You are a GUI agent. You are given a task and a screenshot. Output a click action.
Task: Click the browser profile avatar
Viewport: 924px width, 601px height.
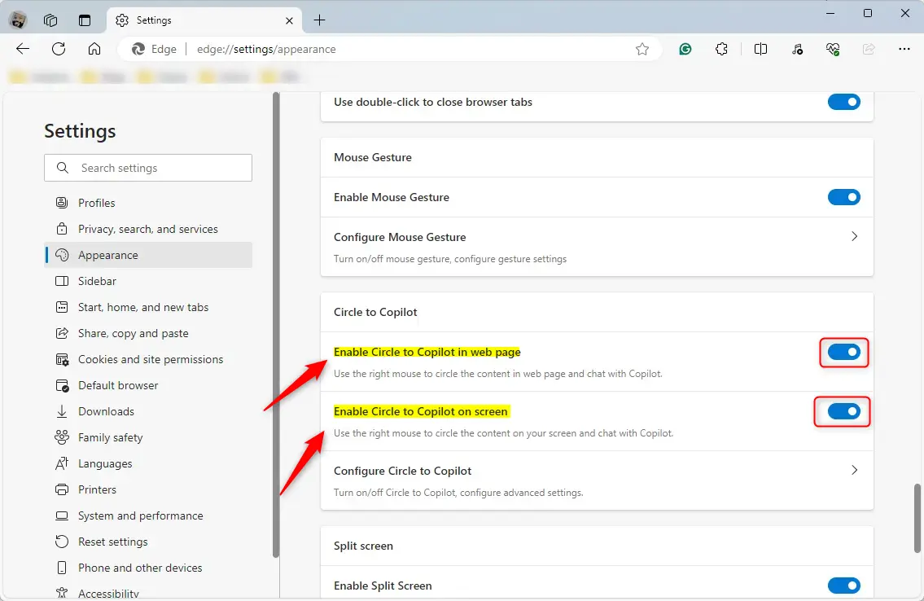click(18, 20)
